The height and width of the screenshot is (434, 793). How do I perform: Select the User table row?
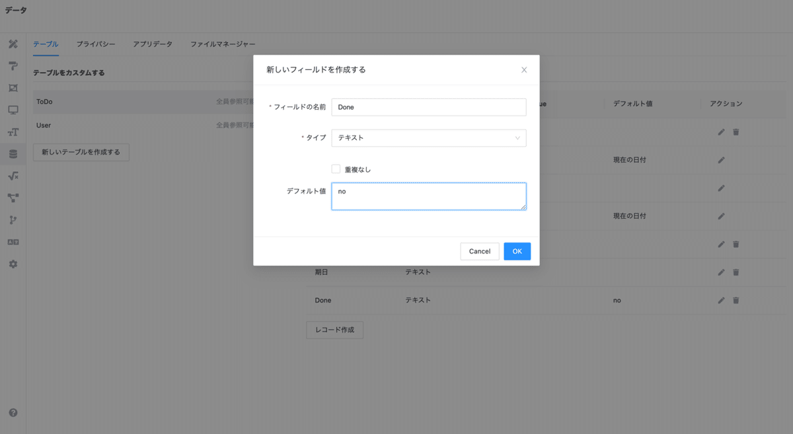143,125
